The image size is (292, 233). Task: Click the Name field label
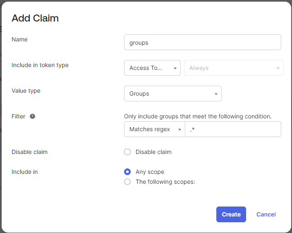coord(19,39)
